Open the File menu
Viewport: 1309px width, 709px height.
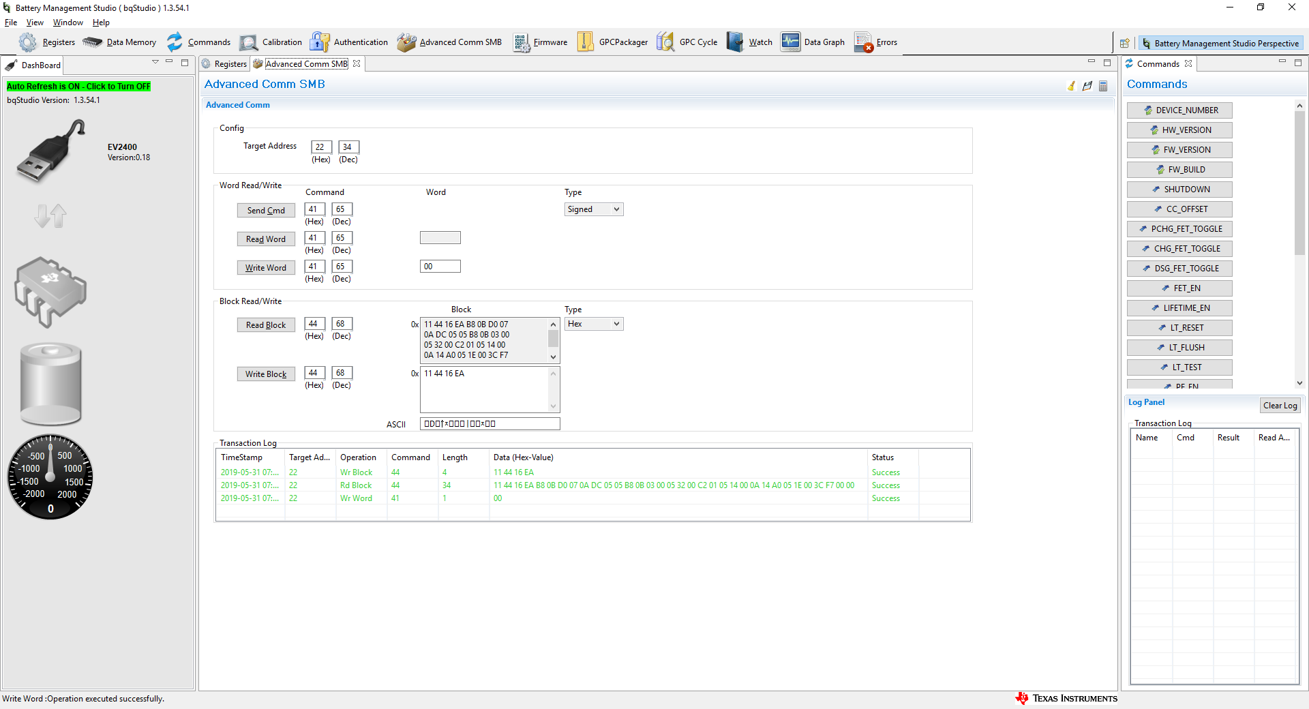[x=11, y=22]
